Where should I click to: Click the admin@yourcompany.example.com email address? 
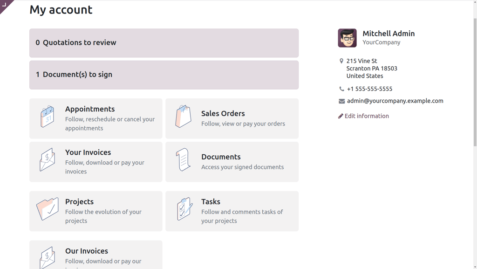(x=395, y=101)
